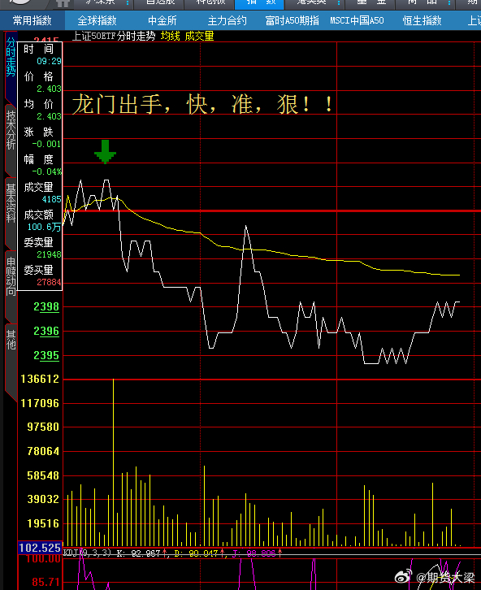Open the 其他 side tab
The image size is (481, 590).
click(x=11, y=341)
